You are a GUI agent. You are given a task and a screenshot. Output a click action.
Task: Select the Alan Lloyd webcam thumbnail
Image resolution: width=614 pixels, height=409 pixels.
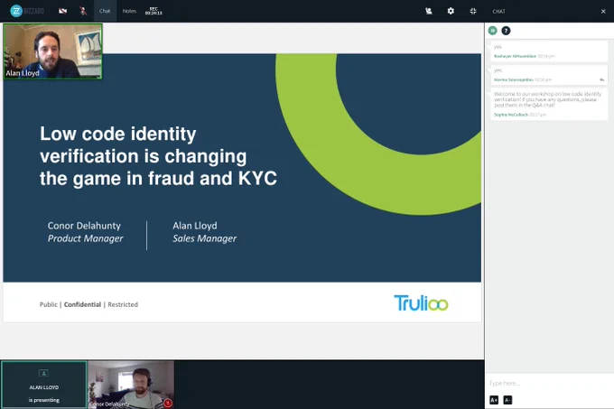coord(53,51)
